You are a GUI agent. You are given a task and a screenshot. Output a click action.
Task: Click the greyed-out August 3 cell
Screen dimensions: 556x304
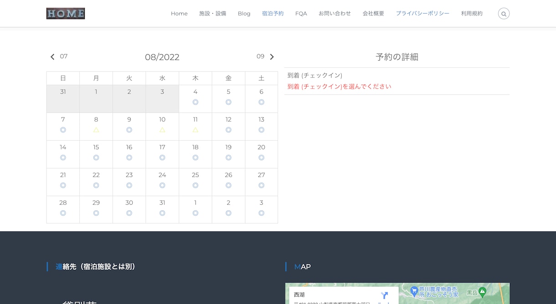[x=162, y=99]
